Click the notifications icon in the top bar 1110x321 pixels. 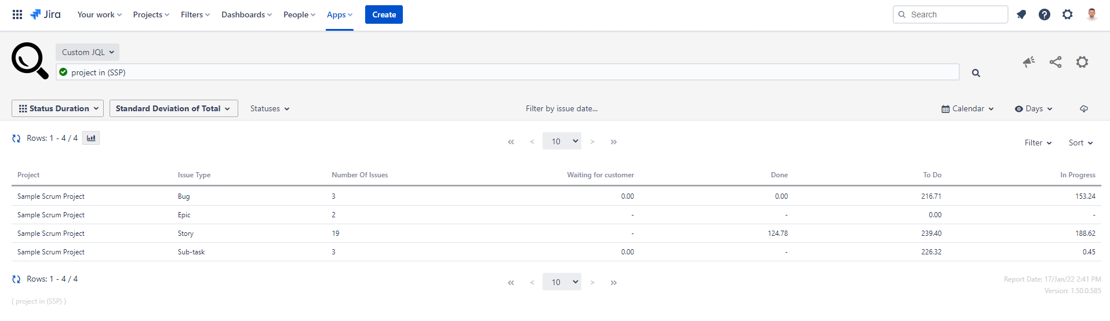(1021, 14)
